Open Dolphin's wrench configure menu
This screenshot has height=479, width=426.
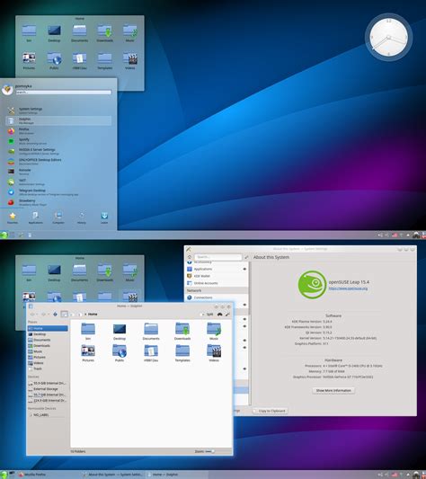pyautogui.click(x=227, y=314)
